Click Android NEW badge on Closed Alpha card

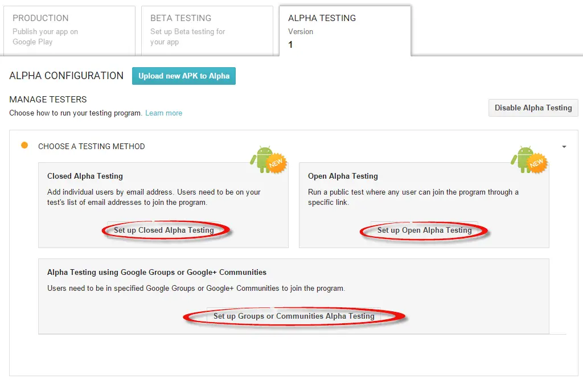point(268,159)
